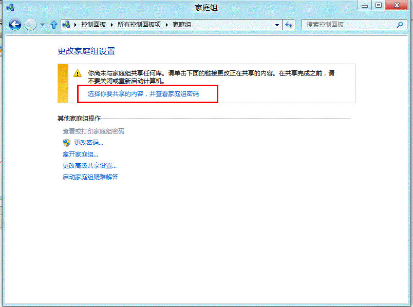Click the search magnifier icon
The width and height of the screenshot is (413, 307).
point(400,24)
